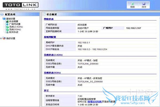Click the 软件升级 icon in the tree
Viewport: 160px width, 107px height.
point(7,32)
